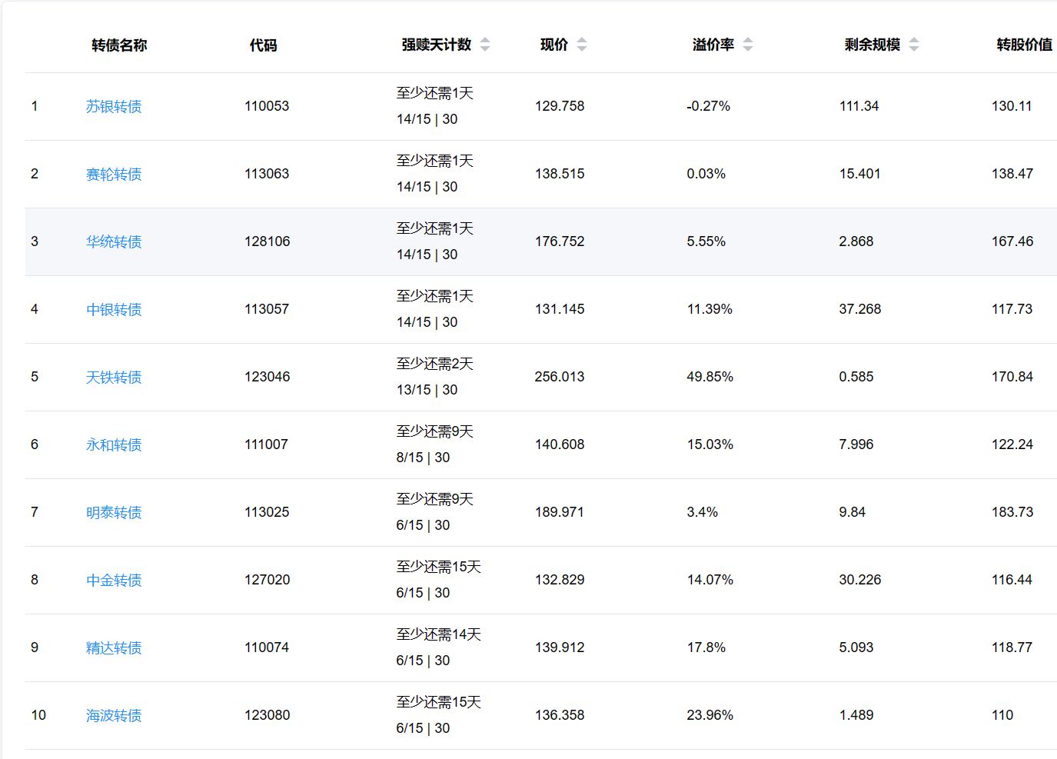Click the 华统转债 link
Viewport: 1057px width, 759px height.
pyautogui.click(x=114, y=241)
